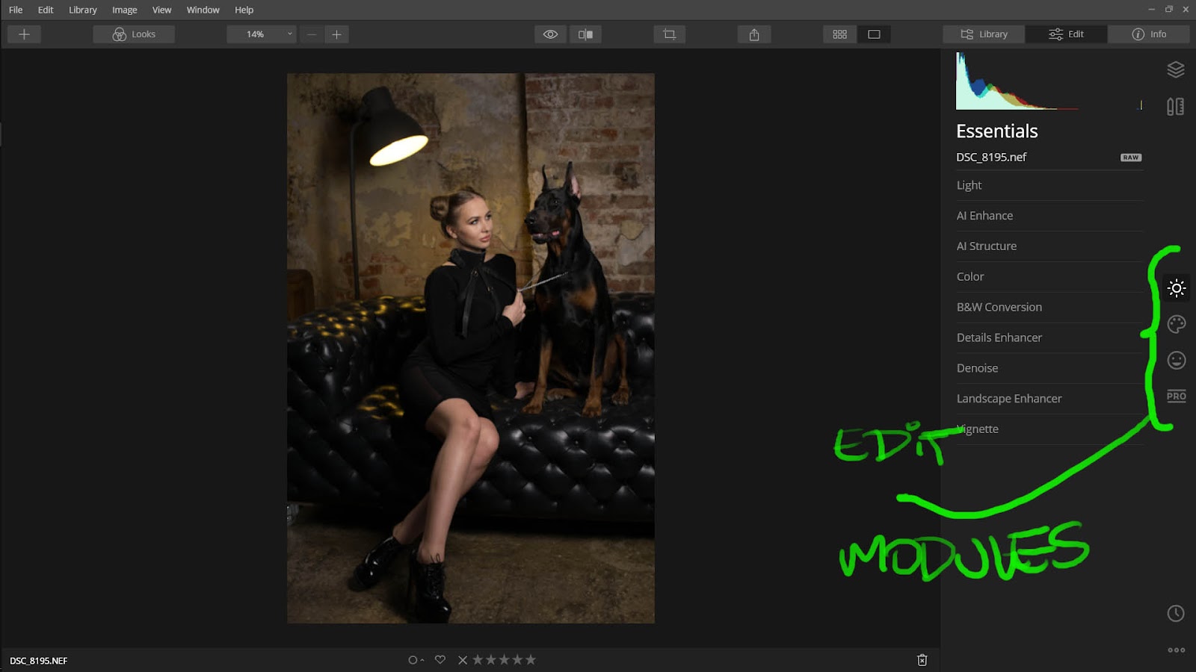1196x672 pixels.
Task: Switch to gallery grid view
Action: pyautogui.click(x=839, y=34)
